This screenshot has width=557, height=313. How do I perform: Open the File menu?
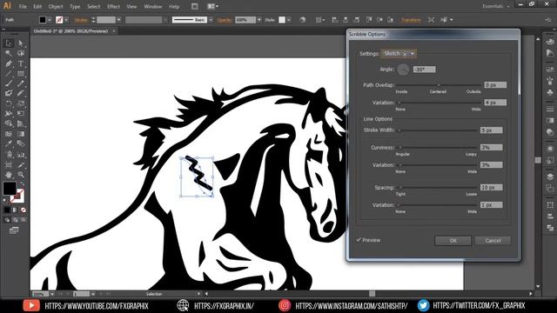point(23,6)
